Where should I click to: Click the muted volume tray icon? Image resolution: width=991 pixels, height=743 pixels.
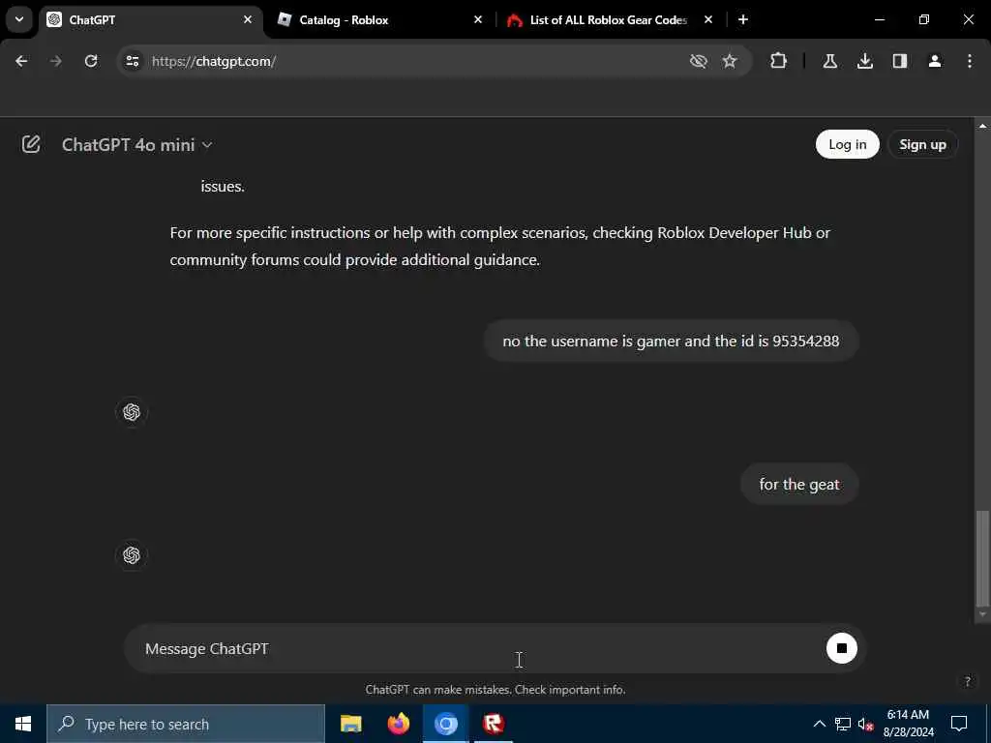[865, 724]
